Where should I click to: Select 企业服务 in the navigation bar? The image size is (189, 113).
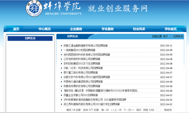76,29
